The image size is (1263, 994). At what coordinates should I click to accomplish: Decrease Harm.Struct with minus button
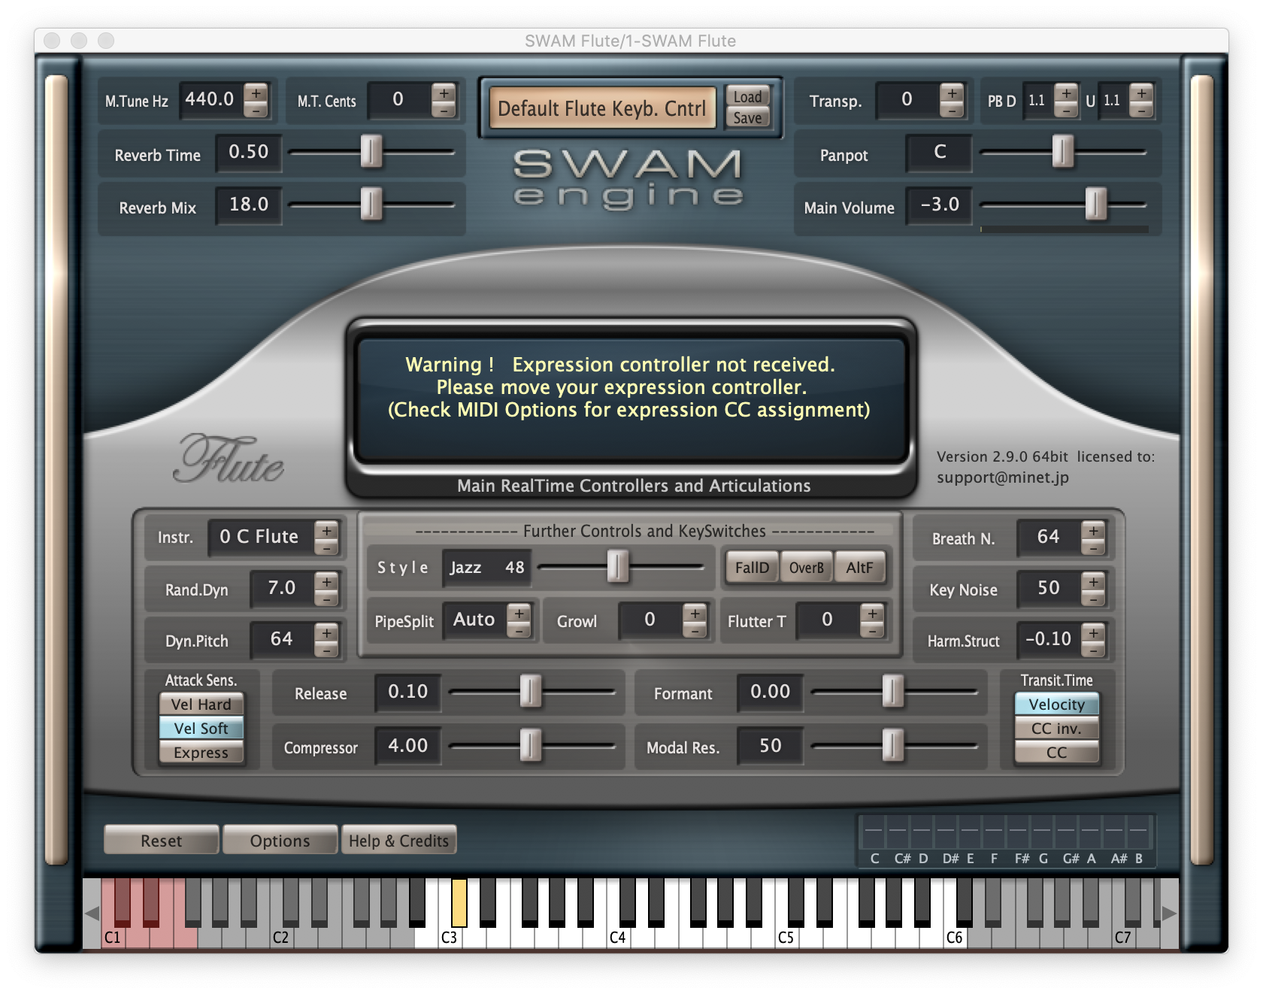pyautogui.click(x=1093, y=650)
